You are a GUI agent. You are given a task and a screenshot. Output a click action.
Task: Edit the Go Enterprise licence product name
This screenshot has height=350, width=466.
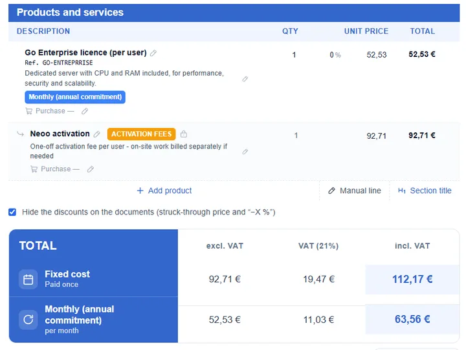(x=153, y=53)
